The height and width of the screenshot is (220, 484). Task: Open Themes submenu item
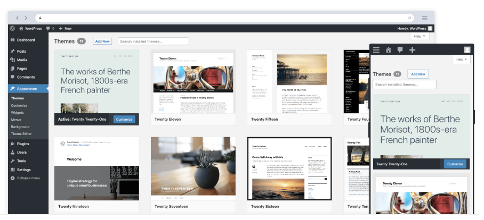(x=17, y=98)
